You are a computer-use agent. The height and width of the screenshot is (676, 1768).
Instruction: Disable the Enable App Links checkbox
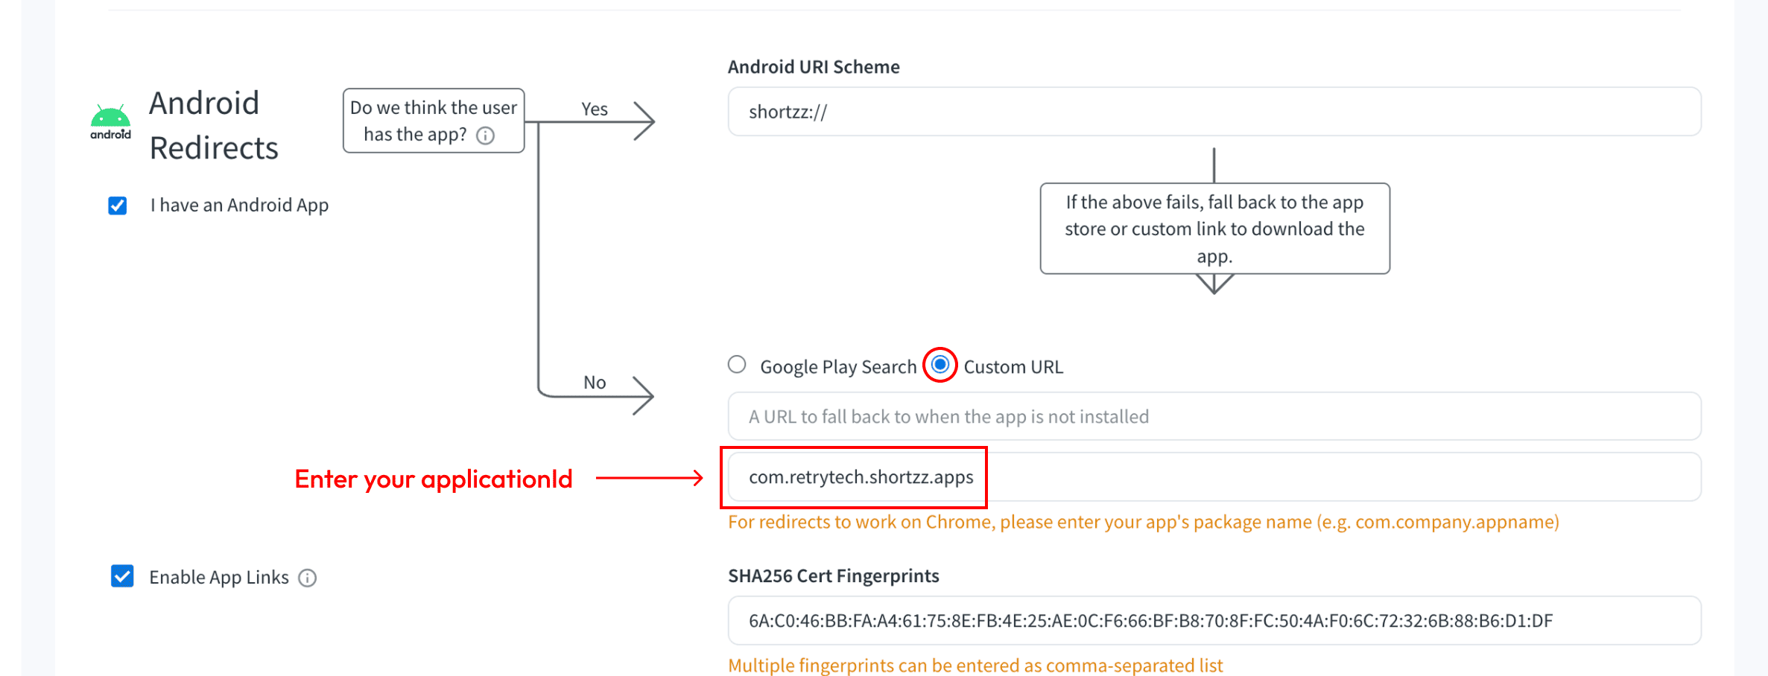pos(122,576)
